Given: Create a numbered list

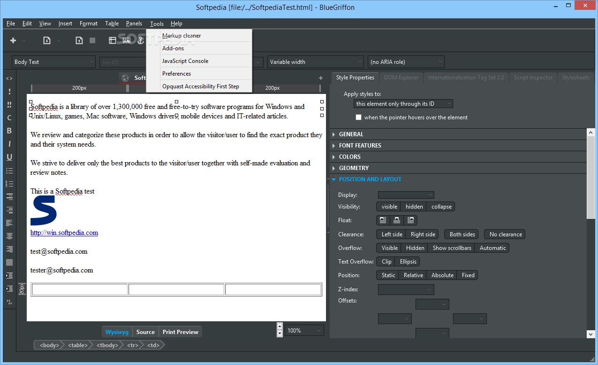Looking at the screenshot, I should 9,184.
